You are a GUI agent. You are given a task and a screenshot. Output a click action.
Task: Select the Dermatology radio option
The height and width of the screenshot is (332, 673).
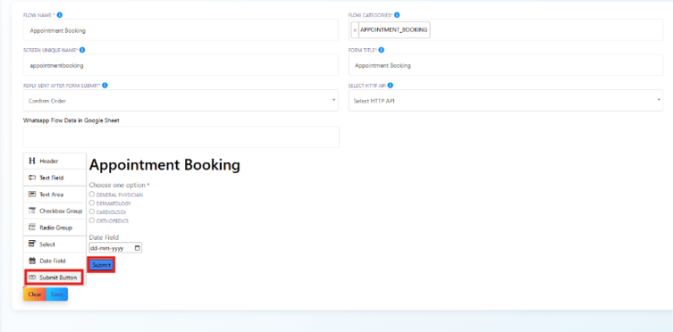coord(92,203)
